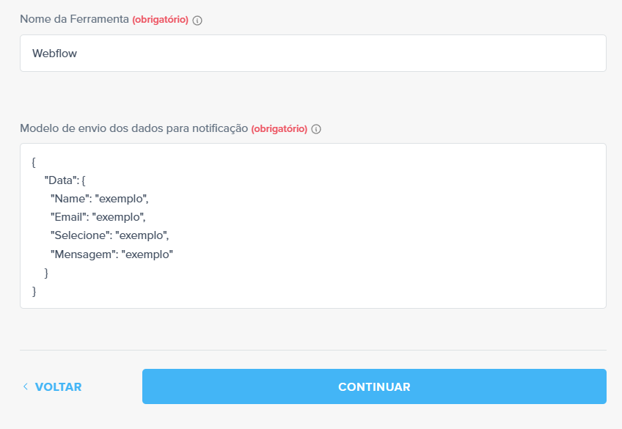Click the final closing brace of JSON
This screenshot has height=429, width=622.
click(34, 291)
